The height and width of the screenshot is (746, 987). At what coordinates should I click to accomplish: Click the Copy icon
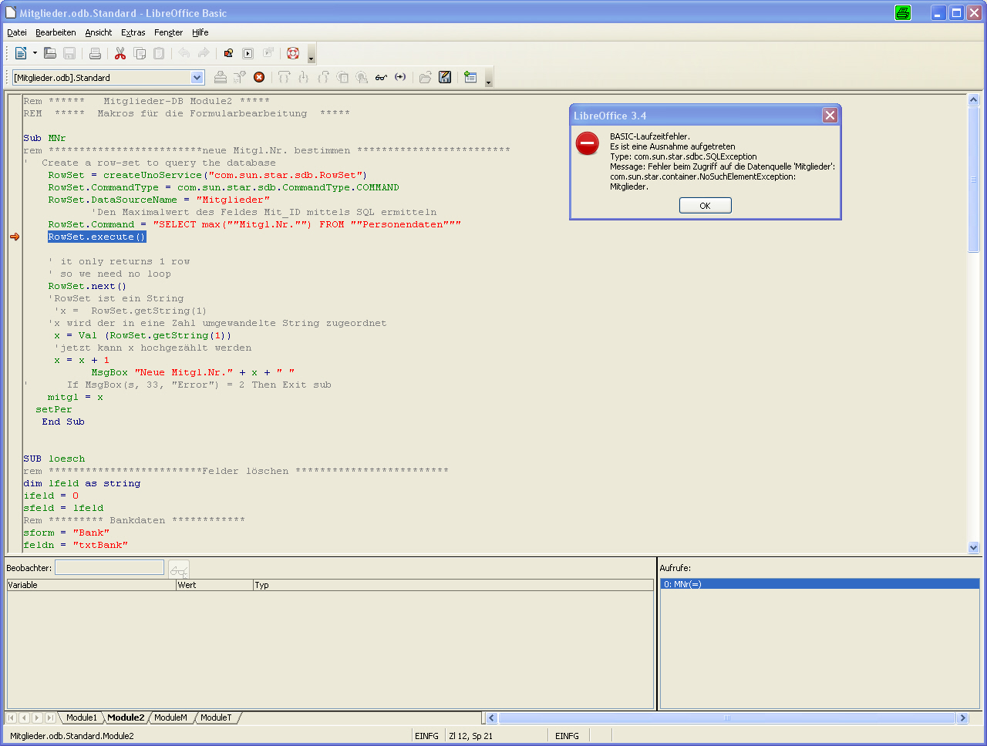tap(140, 53)
